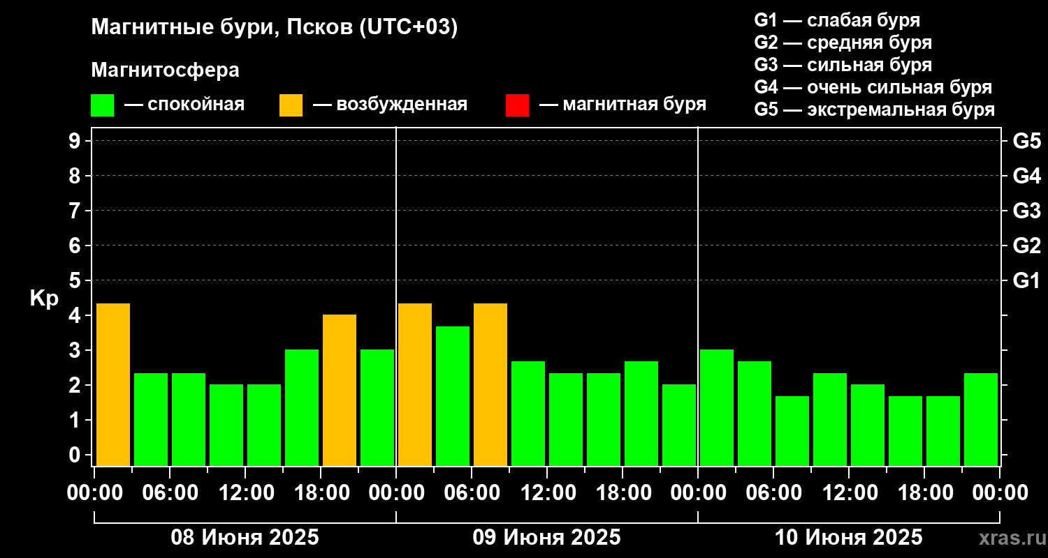Click the green 21:00–24:00 bar on 08 Июня
1048x558 pixels.
pyautogui.click(x=377, y=407)
